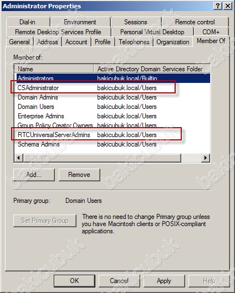Click the help question mark icon
Image resolution: width=235 pixels, height=293 pixels.
click(x=218, y=6)
